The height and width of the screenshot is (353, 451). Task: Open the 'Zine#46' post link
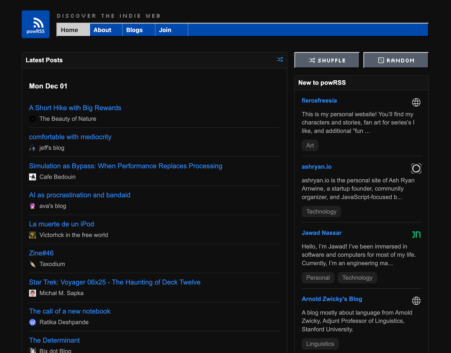[41, 253]
